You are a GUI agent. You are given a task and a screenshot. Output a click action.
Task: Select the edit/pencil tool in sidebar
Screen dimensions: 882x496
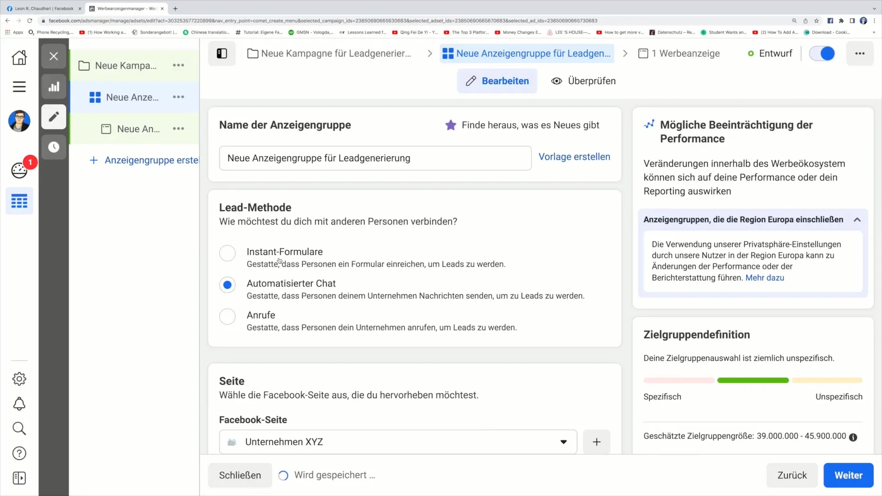pyautogui.click(x=54, y=117)
